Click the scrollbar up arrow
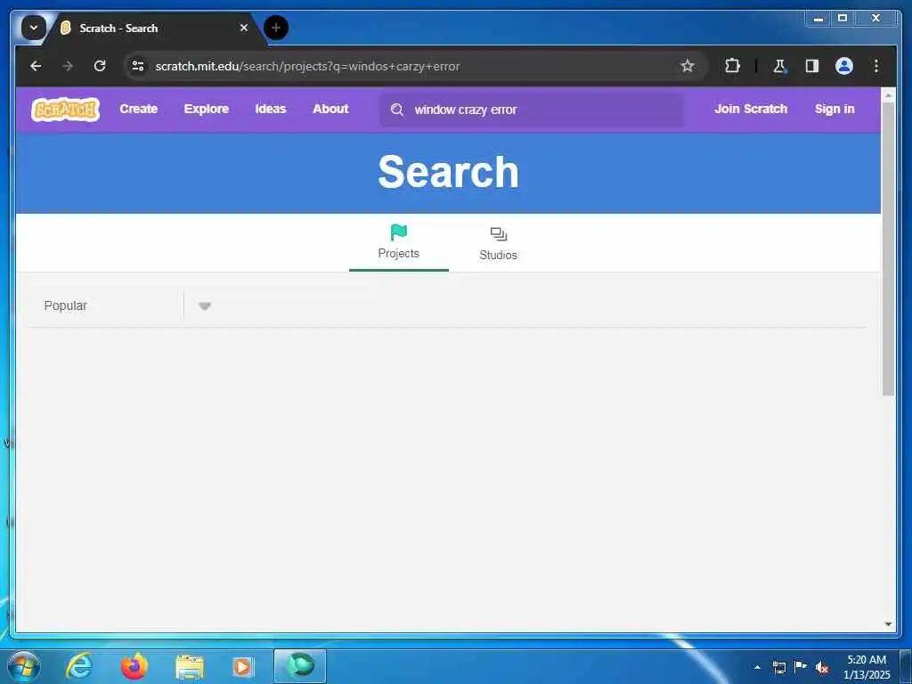 pos(888,94)
